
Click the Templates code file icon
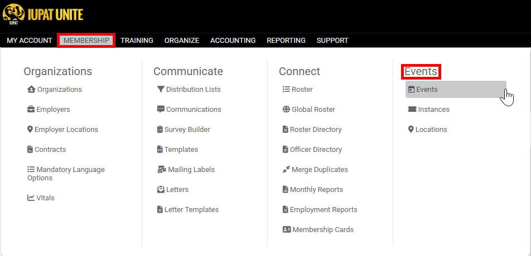pos(160,149)
